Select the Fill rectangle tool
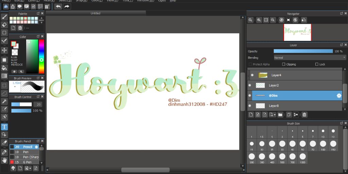348x174 pixels. click(x=4, y=60)
